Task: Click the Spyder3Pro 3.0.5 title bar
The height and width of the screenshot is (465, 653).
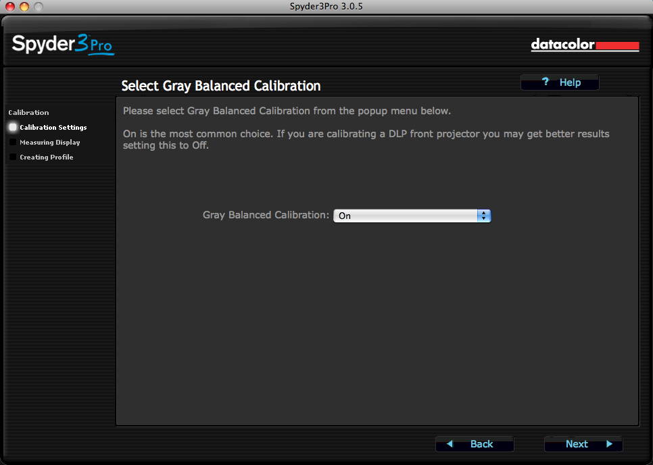Action: [326, 7]
